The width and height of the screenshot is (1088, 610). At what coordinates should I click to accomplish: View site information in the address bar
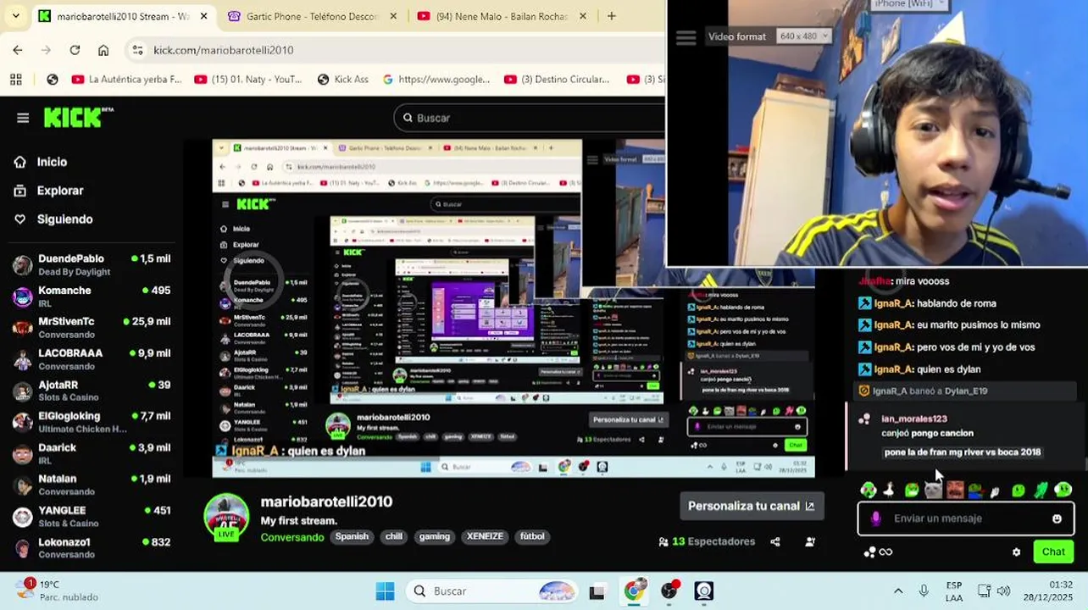click(x=137, y=50)
